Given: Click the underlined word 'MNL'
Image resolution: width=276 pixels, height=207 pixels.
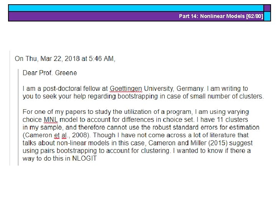Looking at the screenshot, I should click(51, 120).
